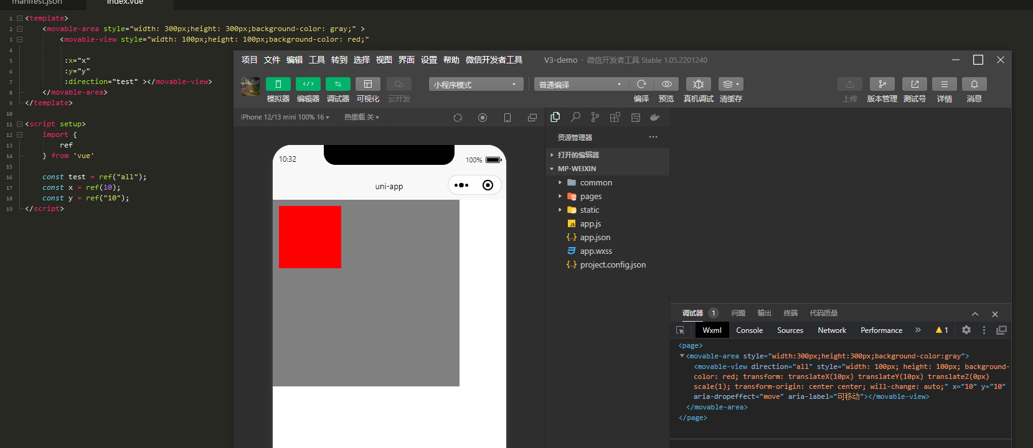Toggle the 模拟器 simulator panel button
The width and height of the screenshot is (1033, 448).
point(278,84)
